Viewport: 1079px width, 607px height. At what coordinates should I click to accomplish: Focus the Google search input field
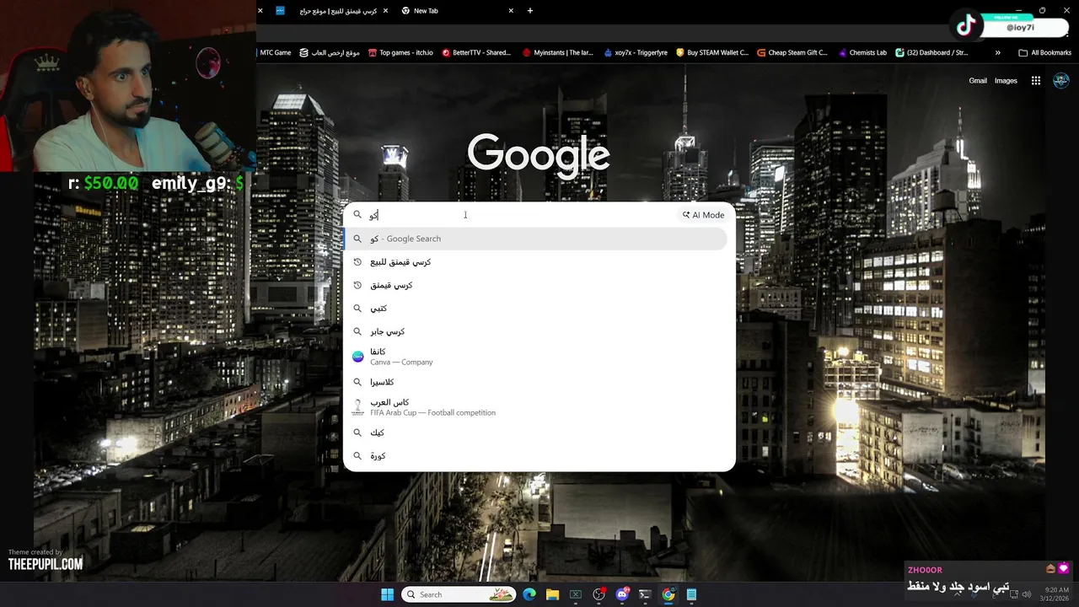coord(523,215)
